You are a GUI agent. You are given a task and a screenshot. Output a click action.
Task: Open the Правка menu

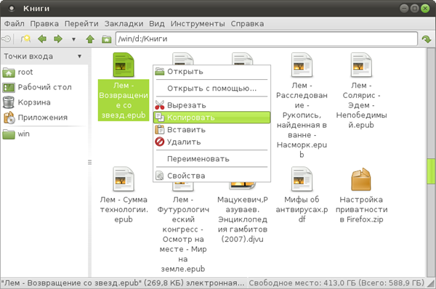coord(44,24)
